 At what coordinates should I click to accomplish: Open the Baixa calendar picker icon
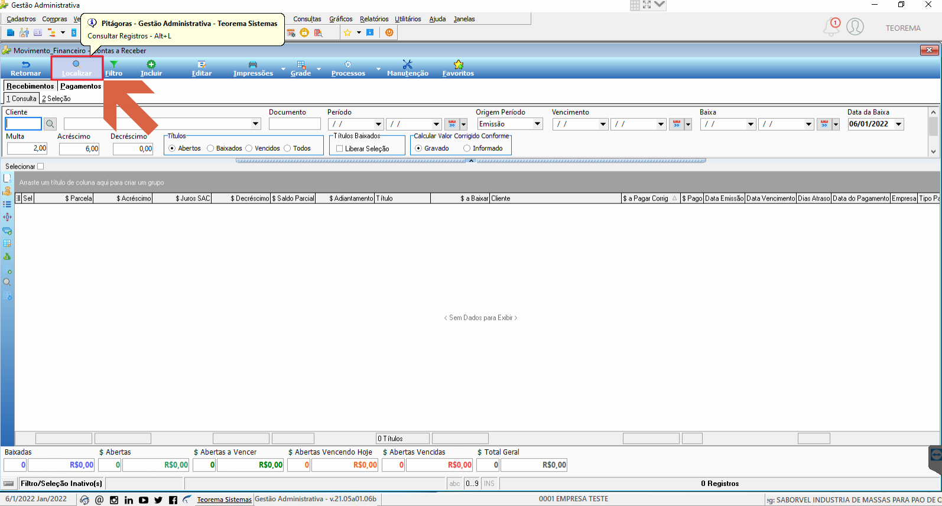[824, 124]
